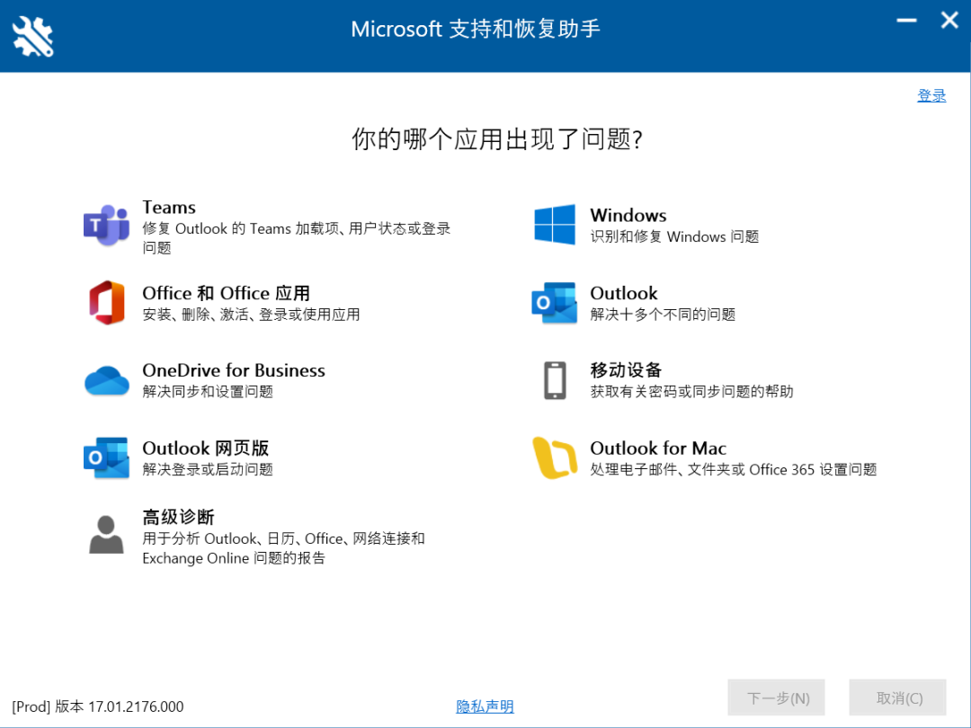The height and width of the screenshot is (728, 971).
Task: Select the Outlook for Mac icon
Action: tap(554, 458)
